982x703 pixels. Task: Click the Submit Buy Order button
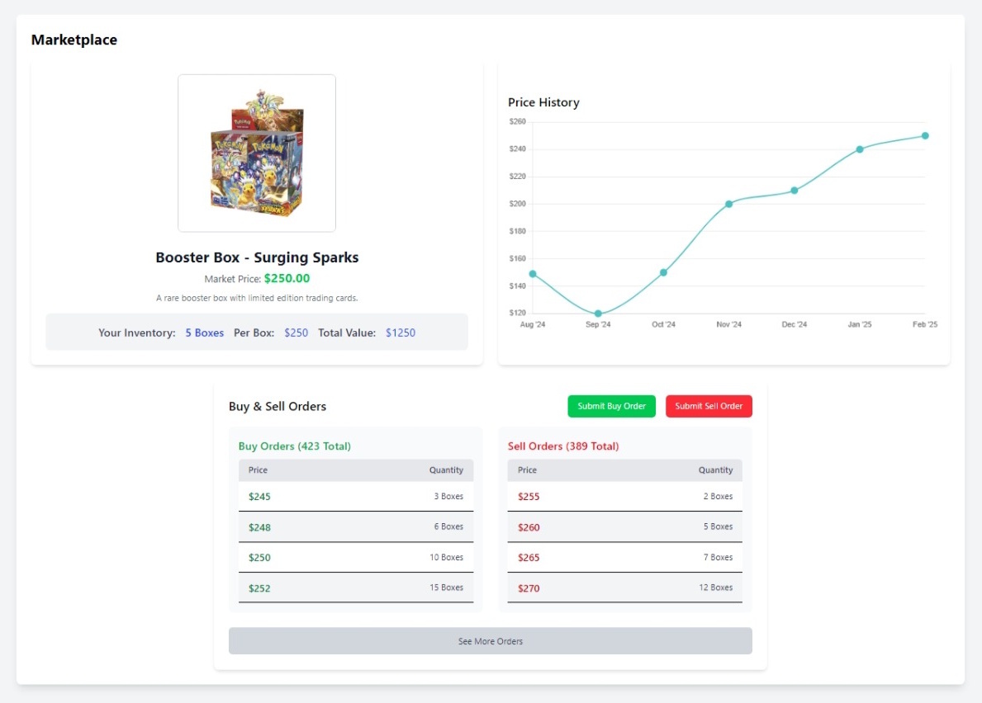click(x=611, y=406)
